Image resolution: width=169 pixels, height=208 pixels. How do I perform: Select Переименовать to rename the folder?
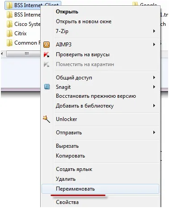[x=100, y=189]
